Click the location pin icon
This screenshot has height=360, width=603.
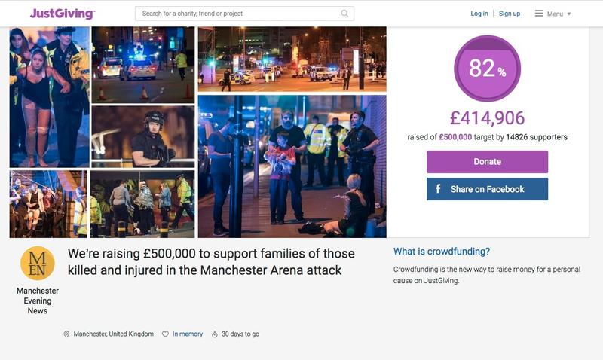coord(66,334)
